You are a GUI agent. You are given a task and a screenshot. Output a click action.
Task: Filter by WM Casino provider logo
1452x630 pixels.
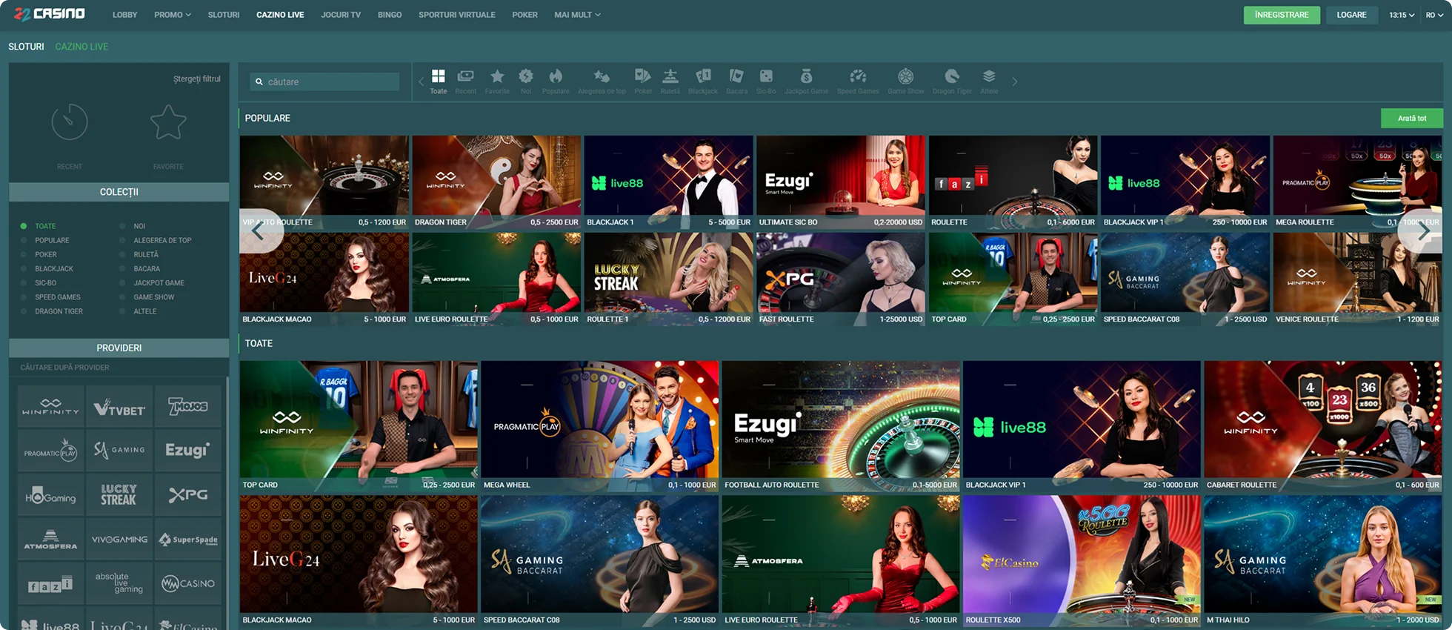[x=188, y=584]
